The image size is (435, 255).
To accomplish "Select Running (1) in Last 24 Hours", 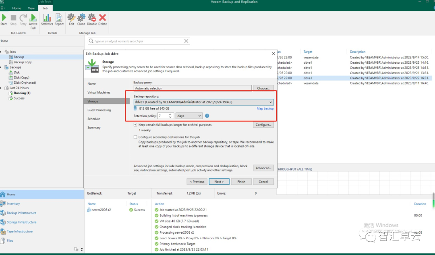I will click(x=22, y=93).
